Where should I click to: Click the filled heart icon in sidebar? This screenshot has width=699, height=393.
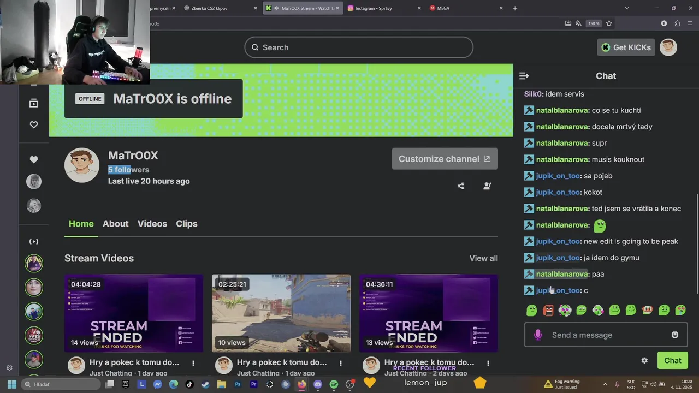(34, 160)
